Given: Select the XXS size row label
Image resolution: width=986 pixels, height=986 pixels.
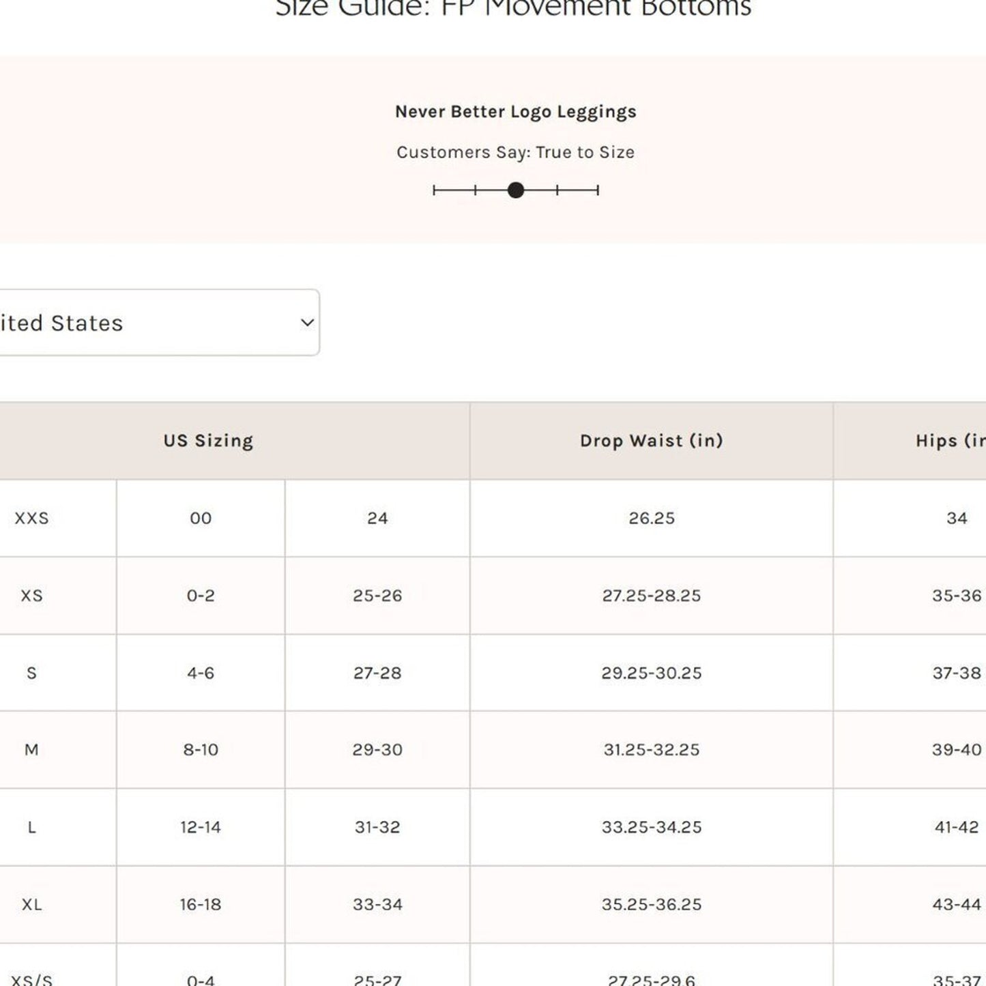Looking at the screenshot, I should click(31, 518).
